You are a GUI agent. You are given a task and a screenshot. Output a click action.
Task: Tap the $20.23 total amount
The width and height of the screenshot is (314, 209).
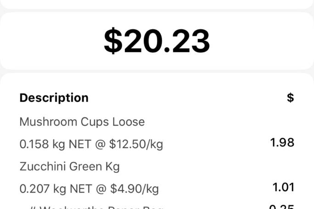pos(157,41)
